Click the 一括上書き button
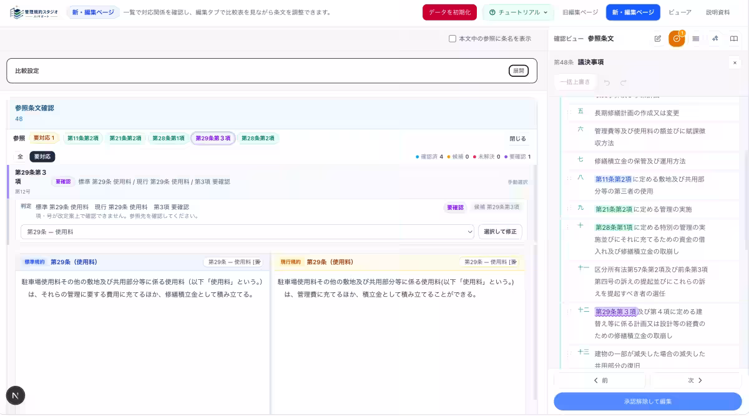749x416 pixels. point(575,82)
